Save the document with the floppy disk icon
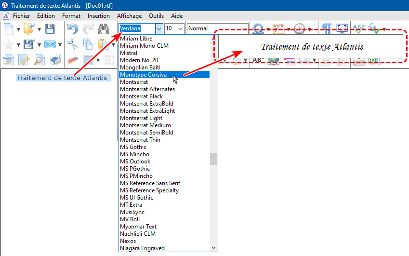 tap(50, 29)
